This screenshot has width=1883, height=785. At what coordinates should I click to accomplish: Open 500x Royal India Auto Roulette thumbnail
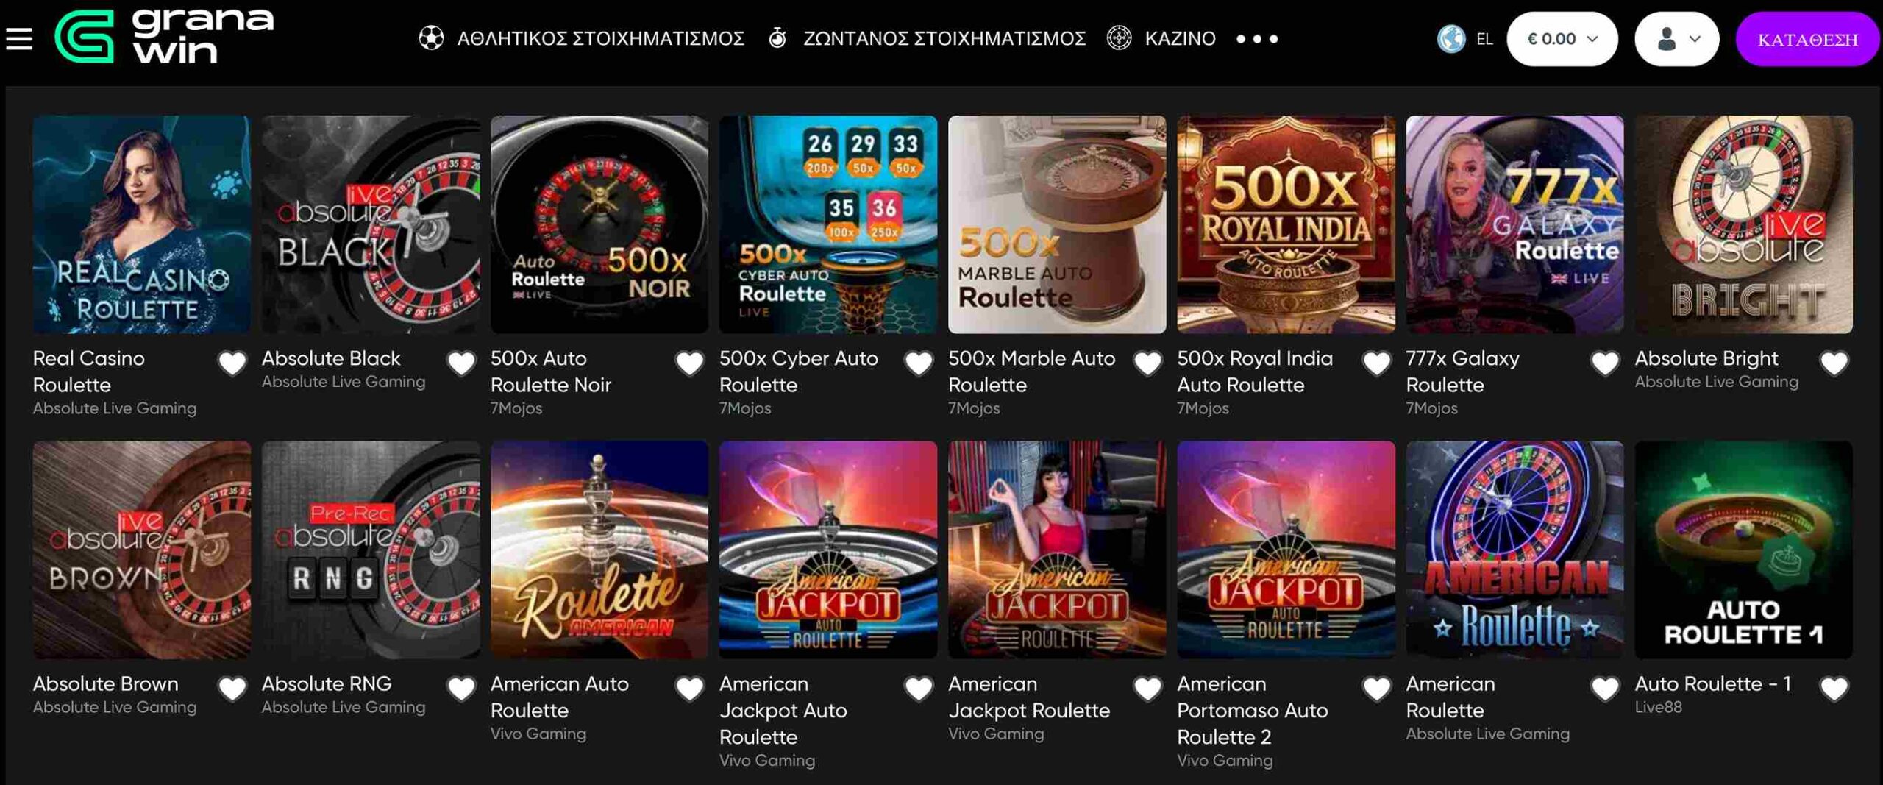tap(1286, 224)
